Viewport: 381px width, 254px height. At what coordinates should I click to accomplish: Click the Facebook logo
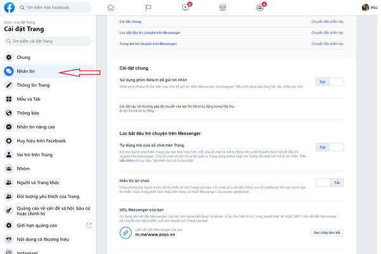pyautogui.click(x=10, y=8)
